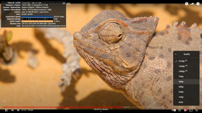Click 'Scroll for details' at the bottom
202x113 pixels.
tap(101, 109)
